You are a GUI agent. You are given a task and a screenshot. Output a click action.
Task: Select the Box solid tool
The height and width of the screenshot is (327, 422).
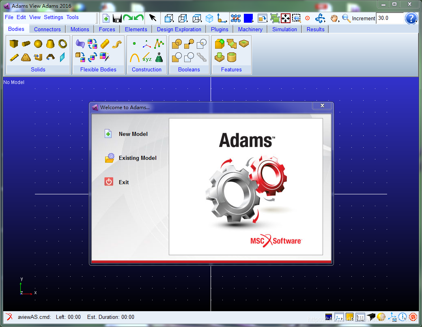pyautogui.click(x=14, y=43)
